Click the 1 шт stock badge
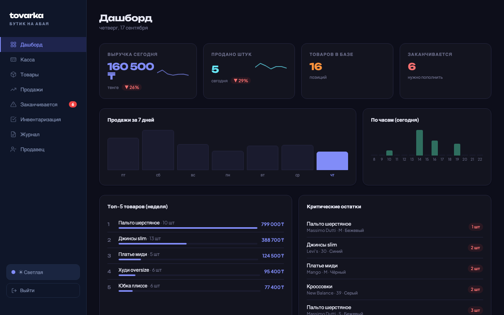Viewport: 504px width, 315px height. [x=476, y=227]
